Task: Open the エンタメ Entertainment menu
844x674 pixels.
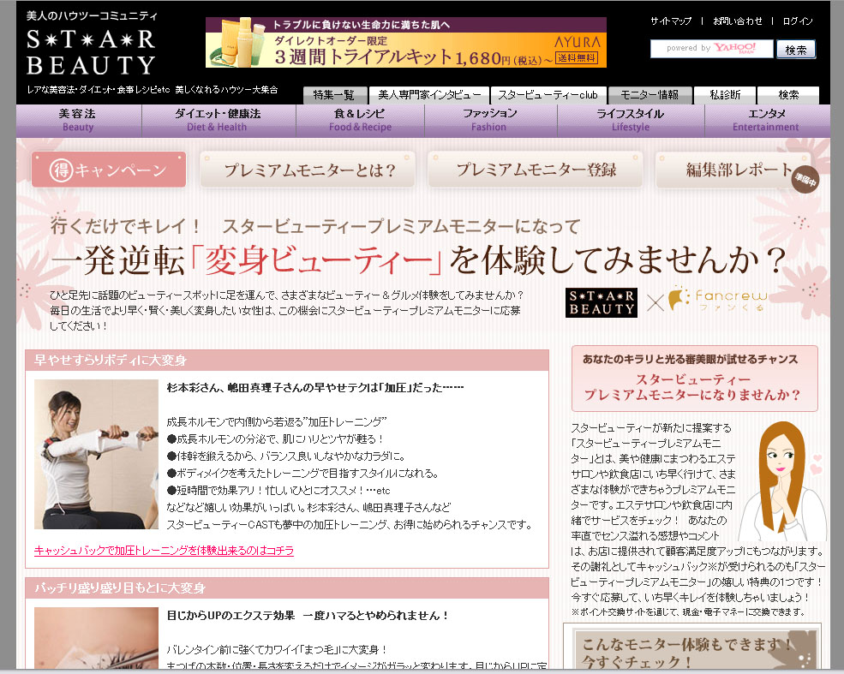Action: [x=767, y=121]
